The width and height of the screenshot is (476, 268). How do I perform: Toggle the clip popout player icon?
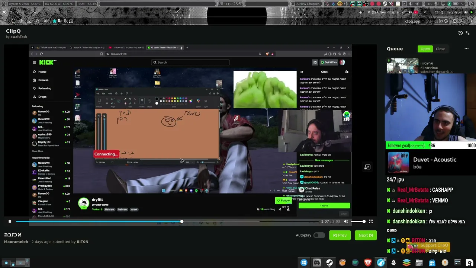(x=367, y=167)
